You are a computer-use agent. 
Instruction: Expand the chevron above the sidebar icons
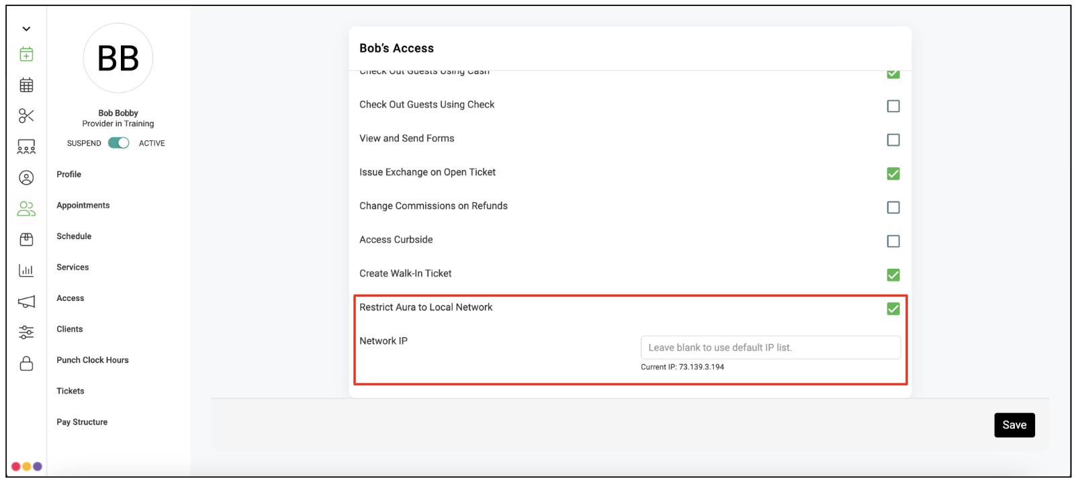click(x=26, y=29)
